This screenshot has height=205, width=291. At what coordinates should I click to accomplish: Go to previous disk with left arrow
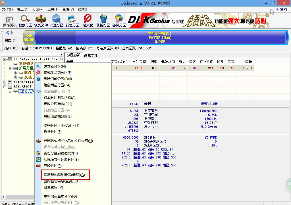[x=7, y=33]
